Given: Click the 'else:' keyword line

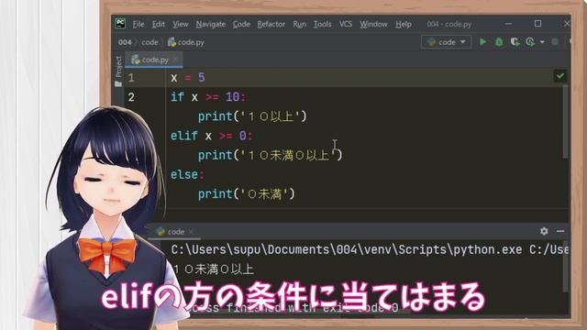Looking at the screenshot, I should pyautogui.click(x=187, y=175).
